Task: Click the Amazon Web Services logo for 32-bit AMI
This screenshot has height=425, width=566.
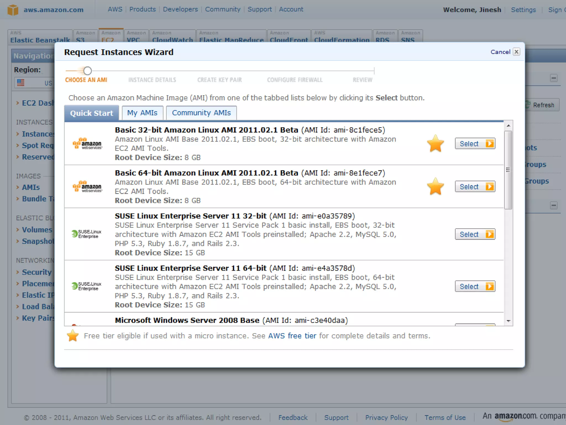Action: click(87, 144)
